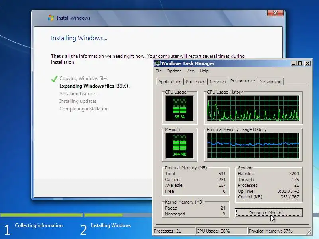Click the Cached memory value 231
The width and height of the screenshot is (319, 239).
point(222,180)
